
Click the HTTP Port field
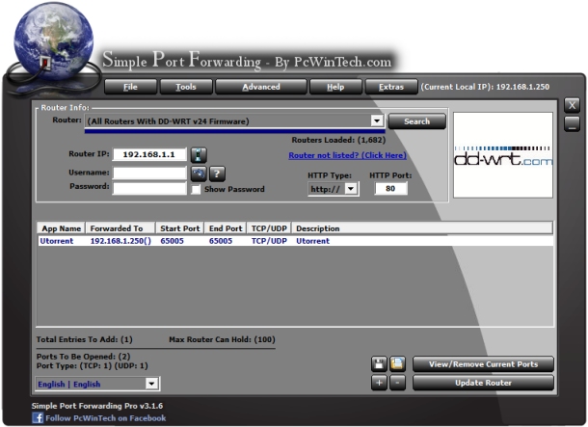point(390,189)
